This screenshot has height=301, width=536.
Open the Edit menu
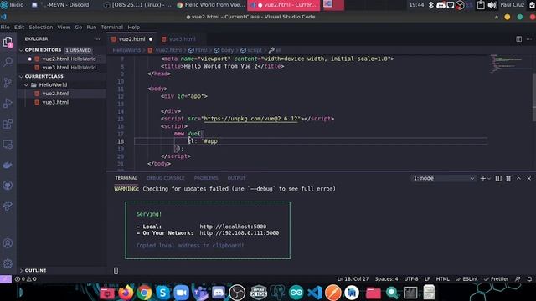[19, 28]
